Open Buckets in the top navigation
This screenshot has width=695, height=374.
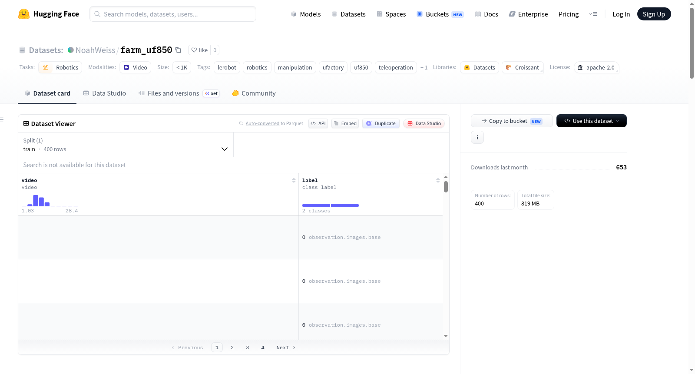click(x=440, y=14)
